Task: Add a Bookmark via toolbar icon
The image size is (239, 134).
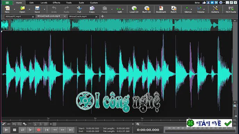Action: tap(161, 9)
